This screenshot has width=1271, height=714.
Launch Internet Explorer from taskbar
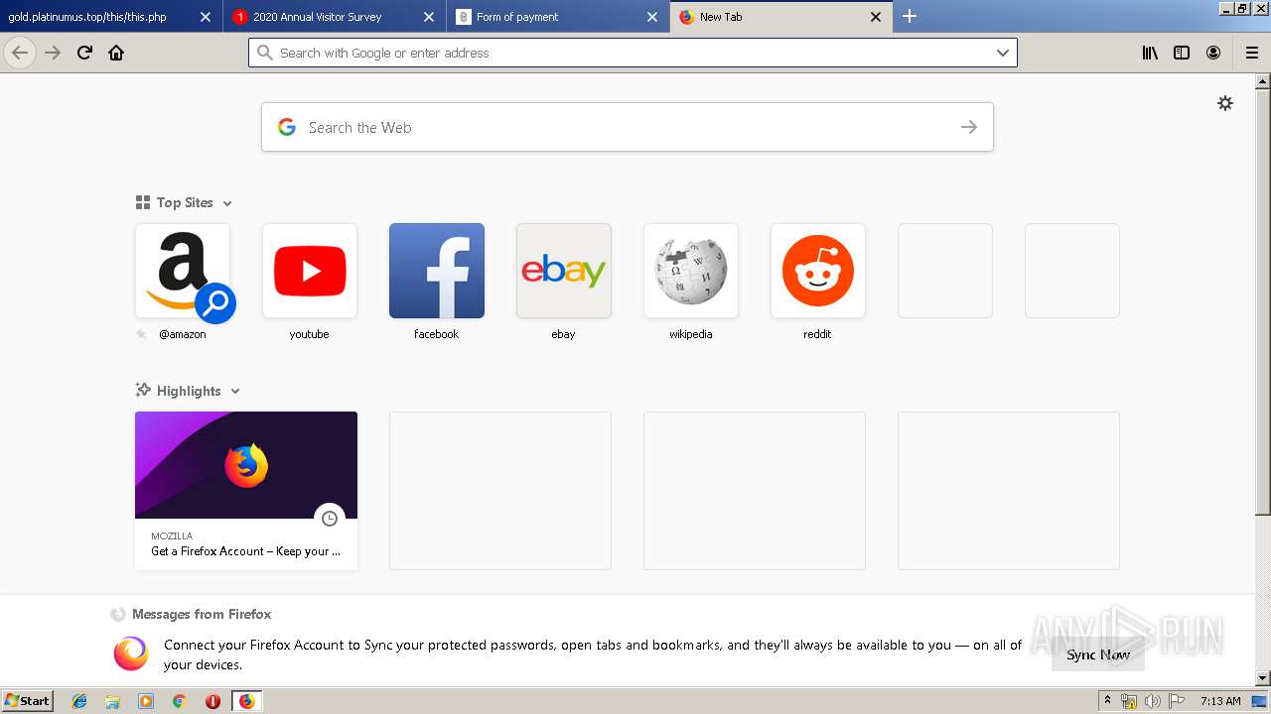79,701
